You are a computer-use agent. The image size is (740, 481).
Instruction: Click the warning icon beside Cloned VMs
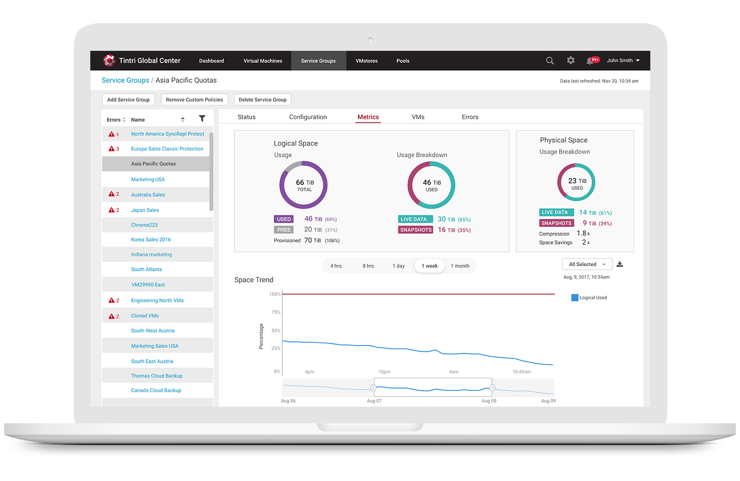111,316
